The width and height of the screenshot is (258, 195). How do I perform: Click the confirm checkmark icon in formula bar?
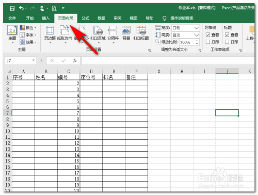click(x=63, y=60)
